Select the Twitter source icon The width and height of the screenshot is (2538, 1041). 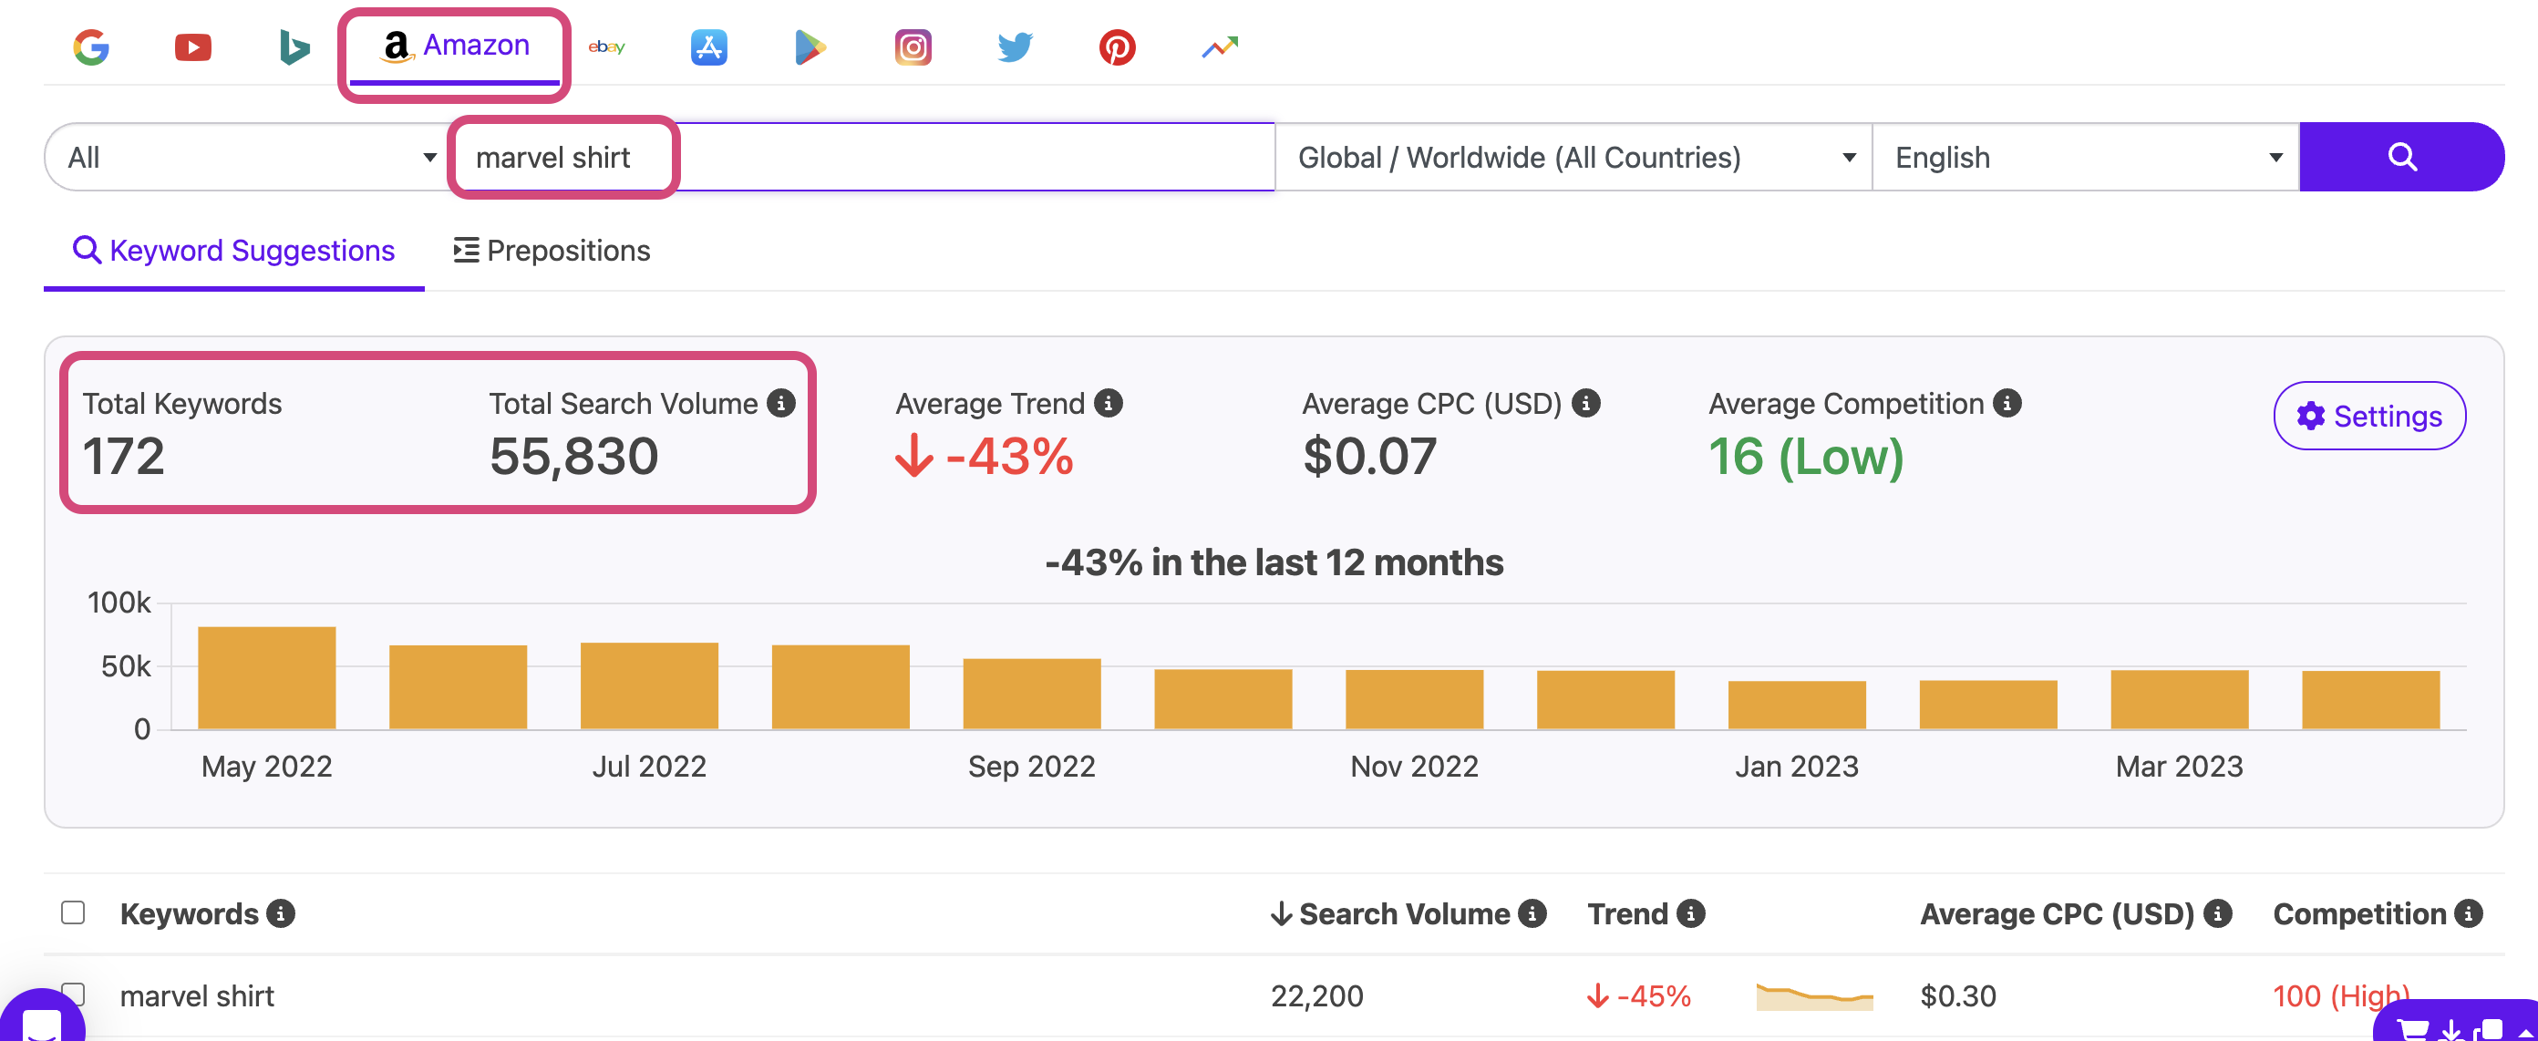pos(1015,46)
